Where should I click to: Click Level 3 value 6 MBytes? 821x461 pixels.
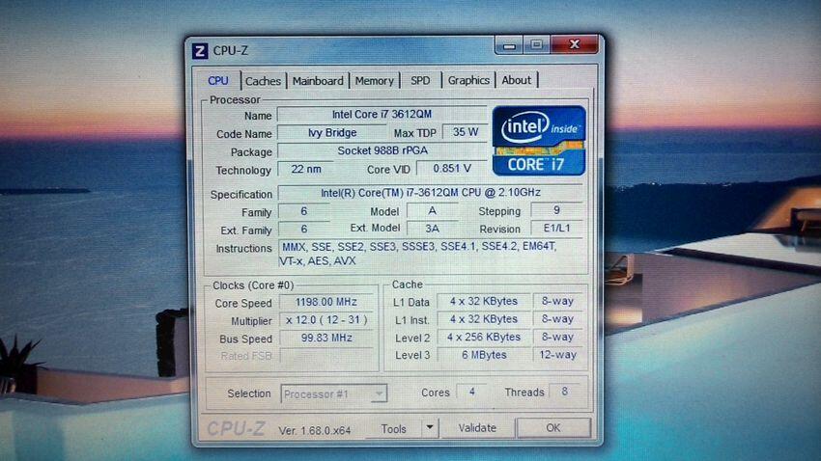[483, 355]
